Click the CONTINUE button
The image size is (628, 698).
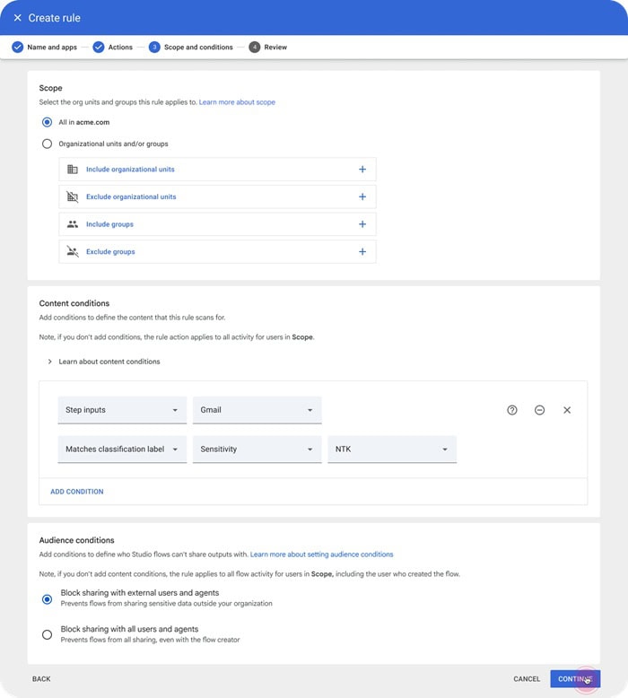(x=575, y=679)
